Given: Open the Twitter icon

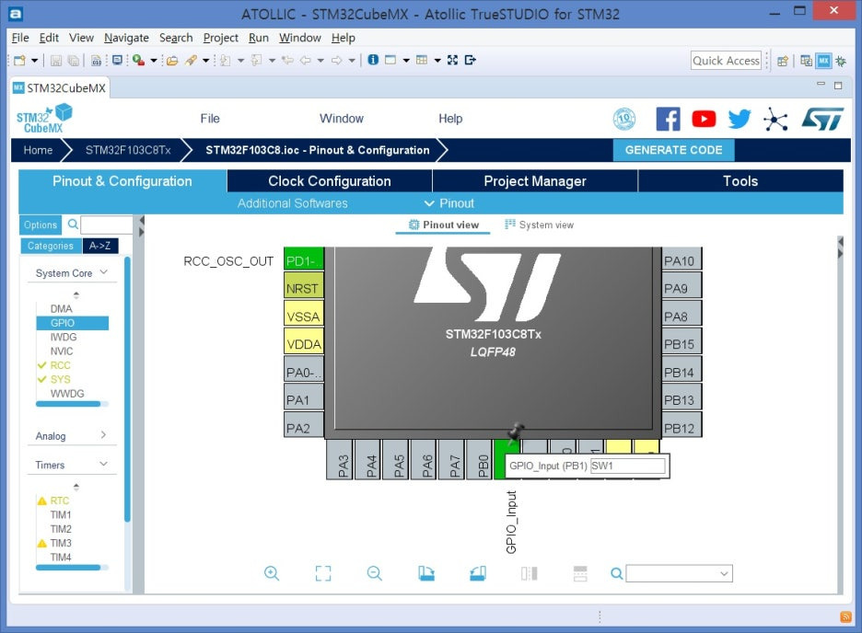Looking at the screenshot, I should pyautogui.click(x=740, y=119).
